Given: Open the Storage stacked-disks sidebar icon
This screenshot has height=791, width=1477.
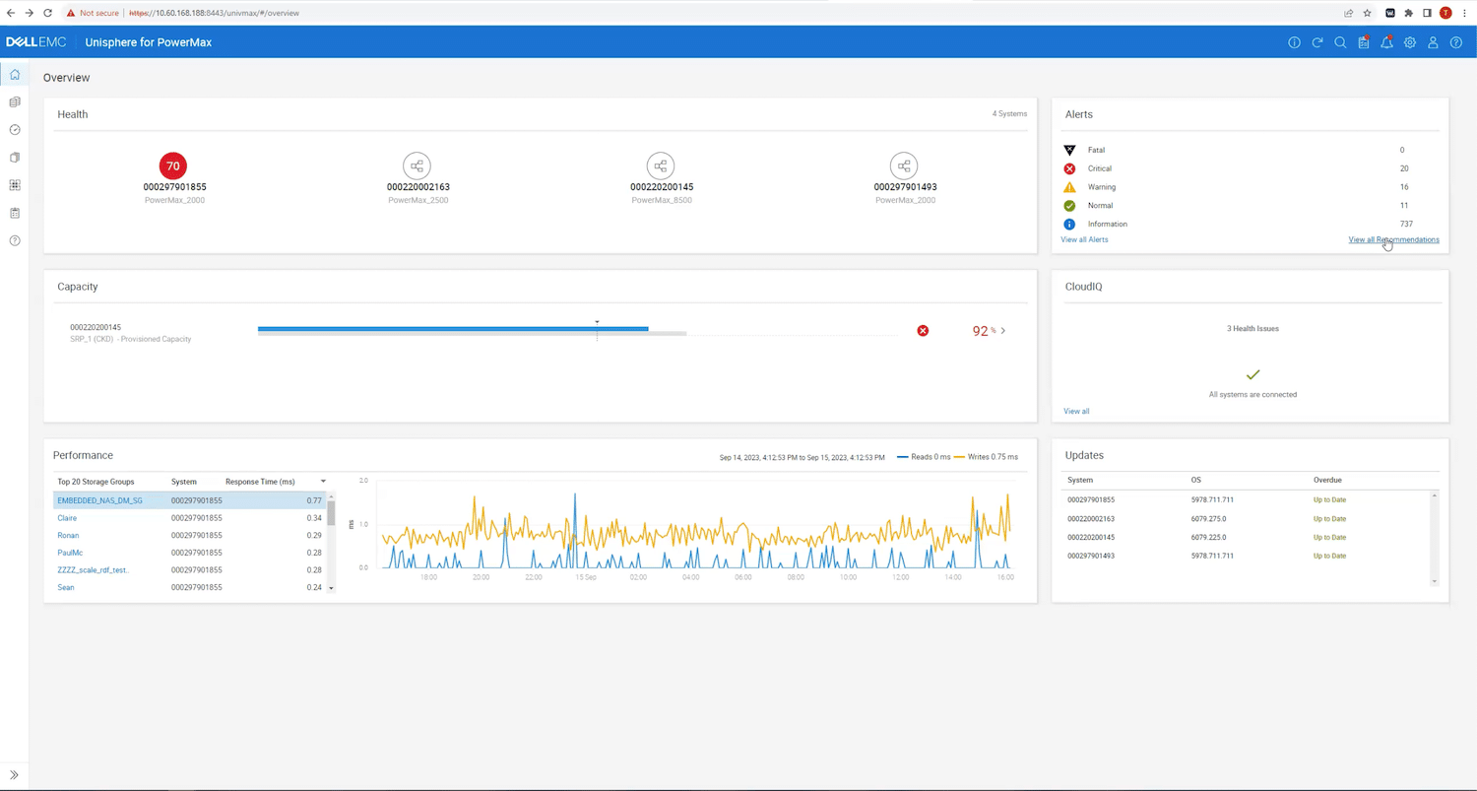Looking at the screenshot, I should pos(15,102).
